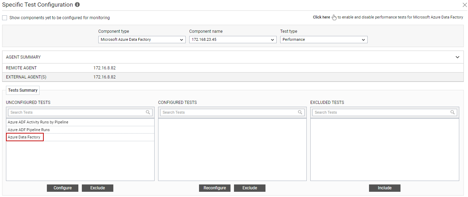Open the Component name dropdown
The width and height of the screenshot is (468, 197).
click(233, 40)
